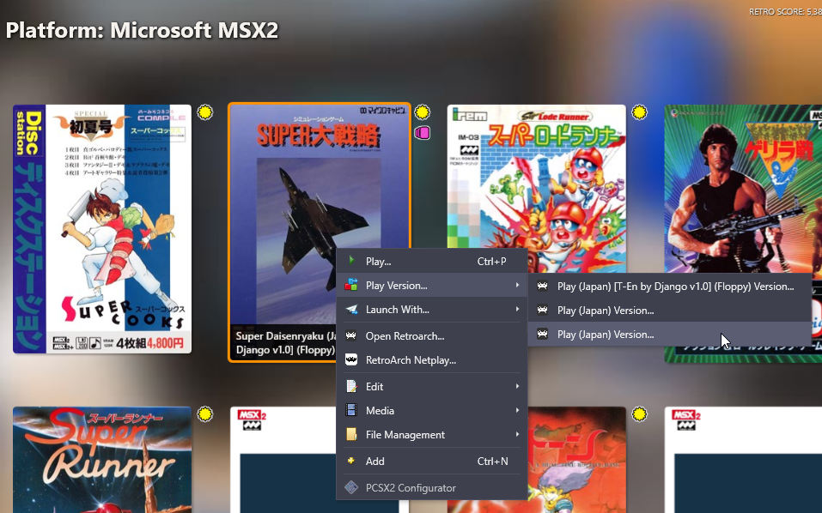The image size is (822, 513).
Task: Select the Rambo guerrilla game cover
Action: [x=743, y=189]
